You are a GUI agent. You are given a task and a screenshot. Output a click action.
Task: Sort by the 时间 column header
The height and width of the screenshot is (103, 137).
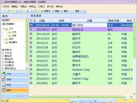62,21
